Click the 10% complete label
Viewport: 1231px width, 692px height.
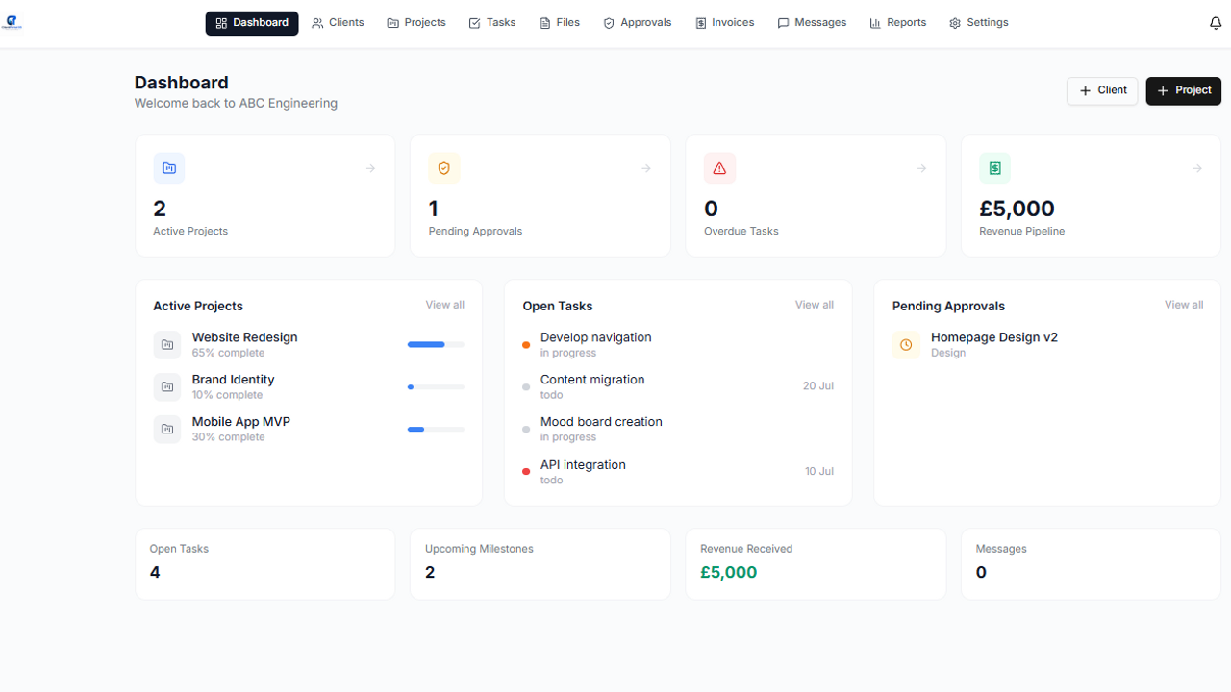(x=227, y=395)
